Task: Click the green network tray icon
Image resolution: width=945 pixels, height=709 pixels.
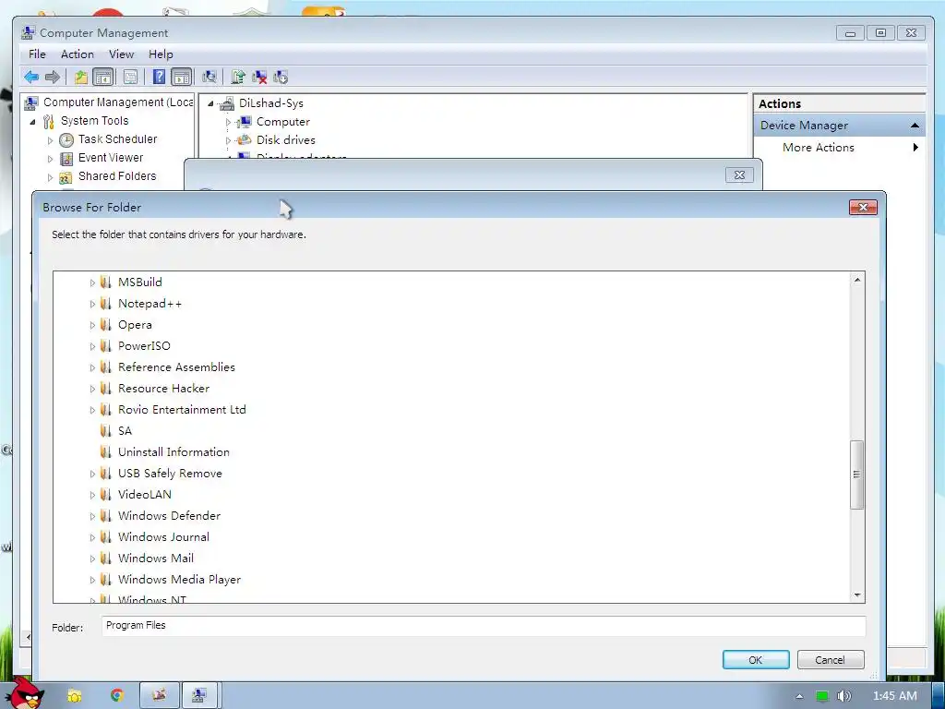Action: click(821, 696)
